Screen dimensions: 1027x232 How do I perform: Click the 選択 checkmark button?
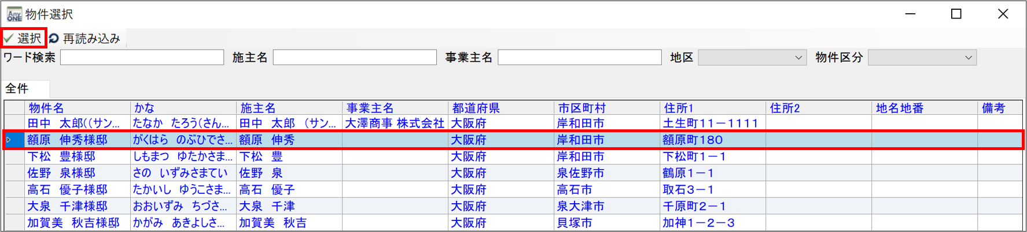[23, 39]
